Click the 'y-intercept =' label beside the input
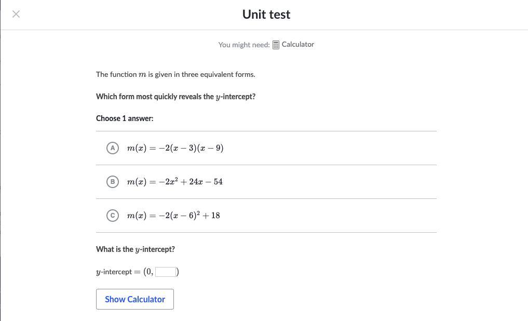 (118, 272)
